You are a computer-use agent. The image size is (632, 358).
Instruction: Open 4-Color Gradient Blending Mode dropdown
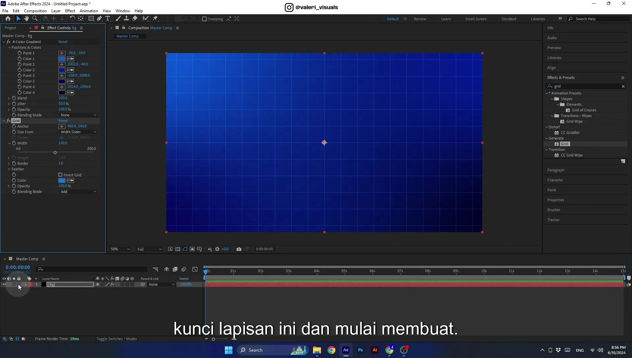(78, 115)
